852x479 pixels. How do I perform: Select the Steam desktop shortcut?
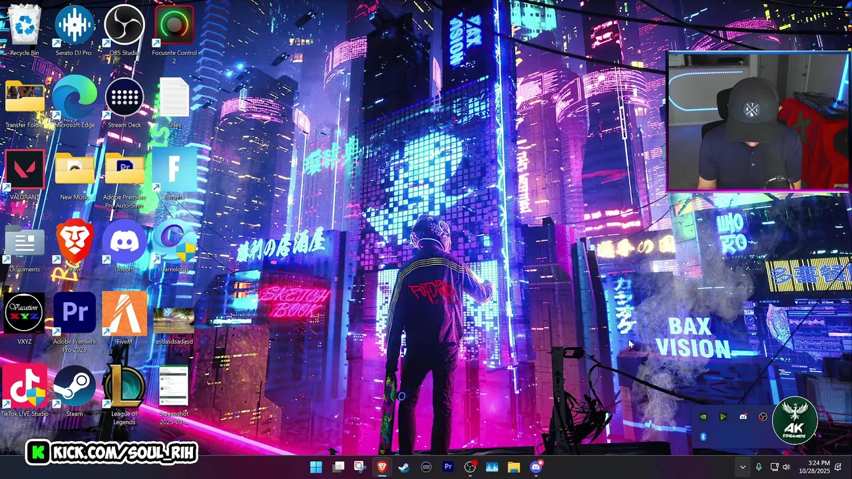pos(75,391)
